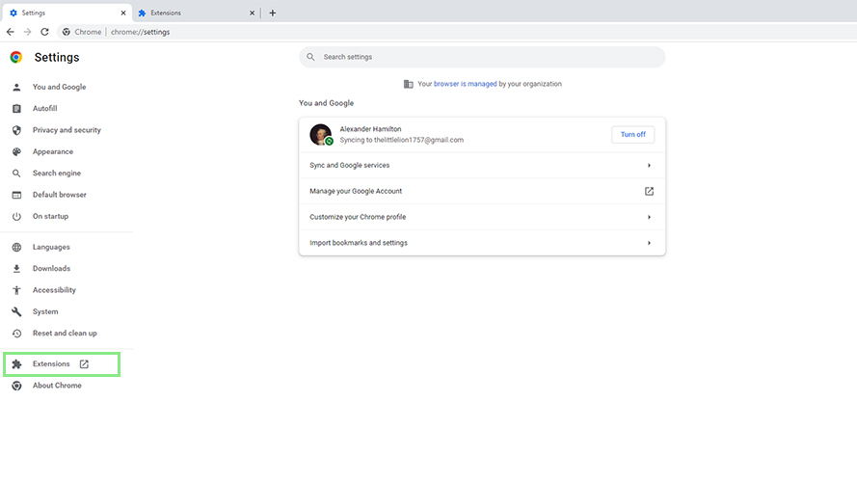Click the syncing email address text
Image resolution: width=857 pixels, height=482 pixels.
pos(418,140)
